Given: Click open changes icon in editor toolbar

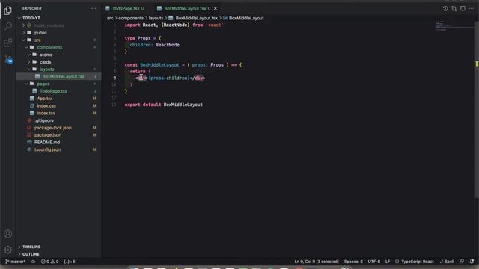Looking at the screenshot, I should pyautogui.click(x=454, y=8).
